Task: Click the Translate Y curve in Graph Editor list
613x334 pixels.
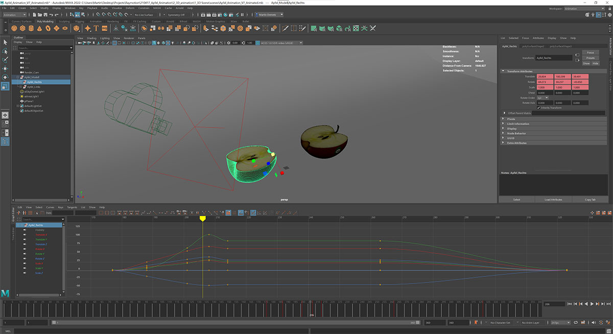Action: point(41,240)
